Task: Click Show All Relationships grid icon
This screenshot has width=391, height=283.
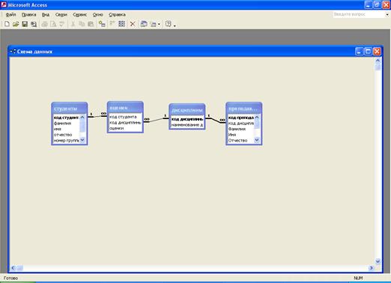Action: [x=122, y=24]
